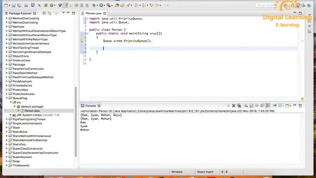Select Person.java in Package Explorer
This screenshot has height=178, width=316.
(32, 111)
